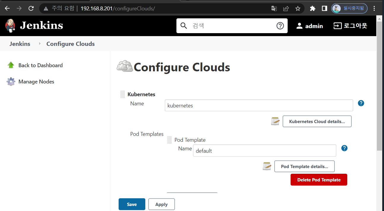384x211 pixels.
Task: Click the Kubernetes Cloud details button
Action: point(317,121)
